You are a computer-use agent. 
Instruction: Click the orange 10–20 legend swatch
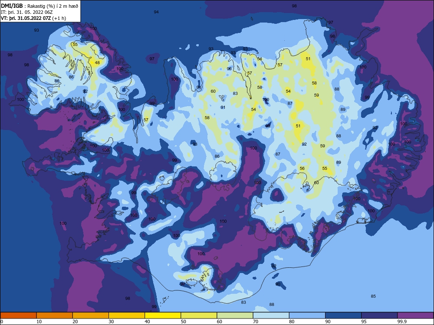(55, 315)
